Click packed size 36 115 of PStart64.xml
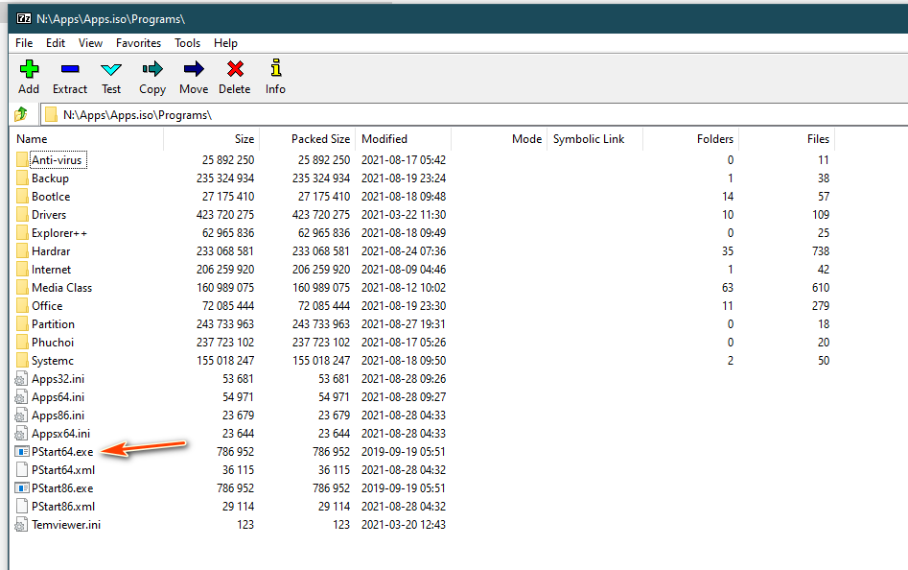Screen dimensions: 908x570 coord(334,470)
